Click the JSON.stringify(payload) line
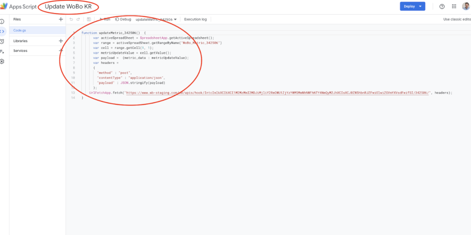 (x=131, y=83)
